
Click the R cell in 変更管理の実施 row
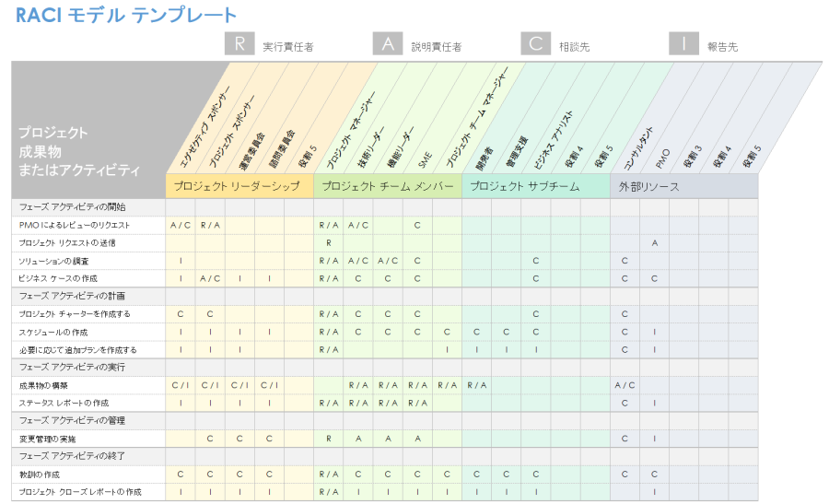(328, 439)
